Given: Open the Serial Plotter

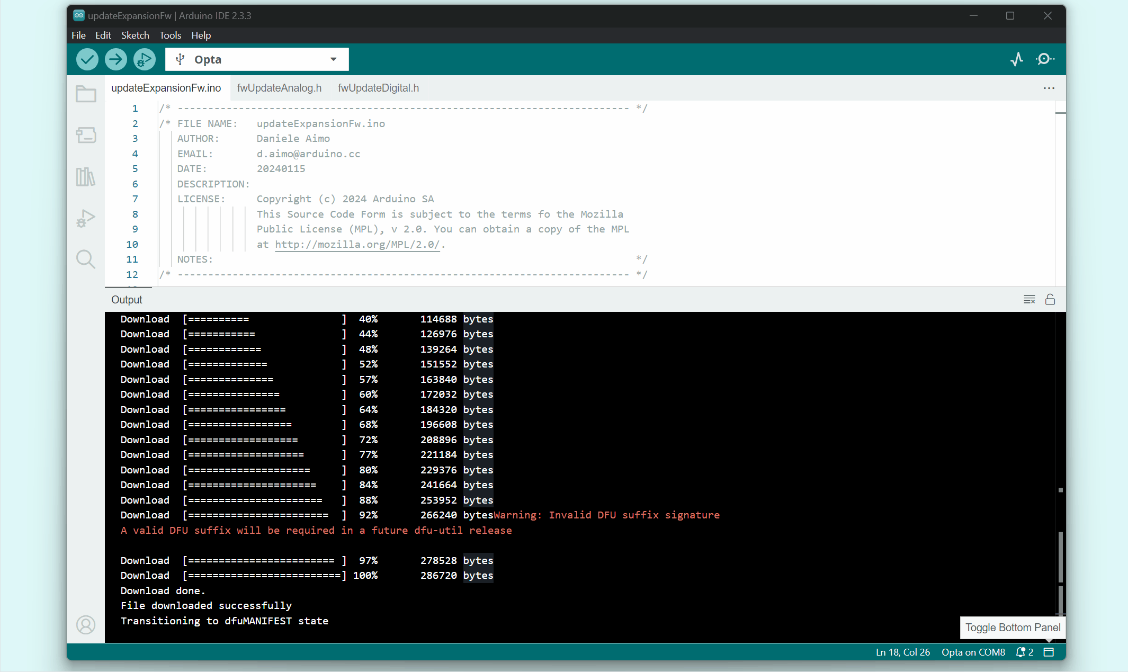Looking at the screenshot, I should [x=1016, y=59].
